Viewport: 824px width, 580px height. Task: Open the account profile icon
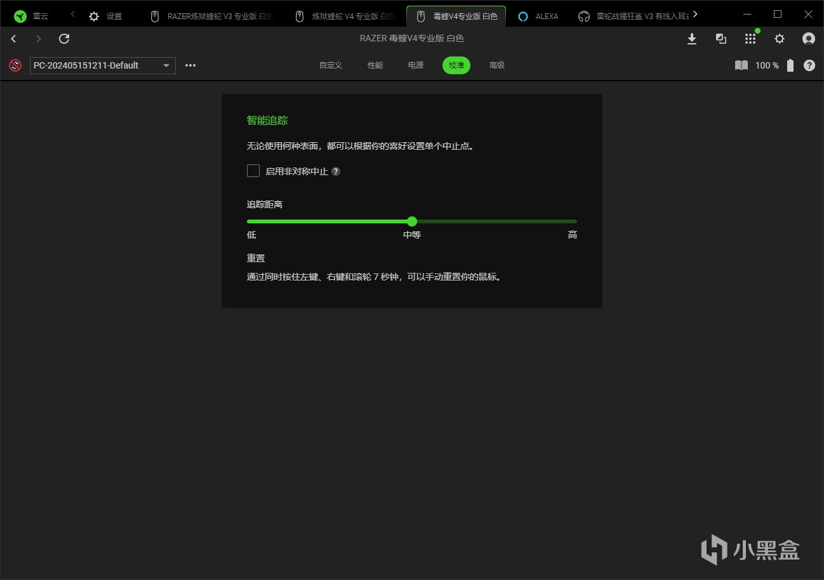click(x=809, y=39)
